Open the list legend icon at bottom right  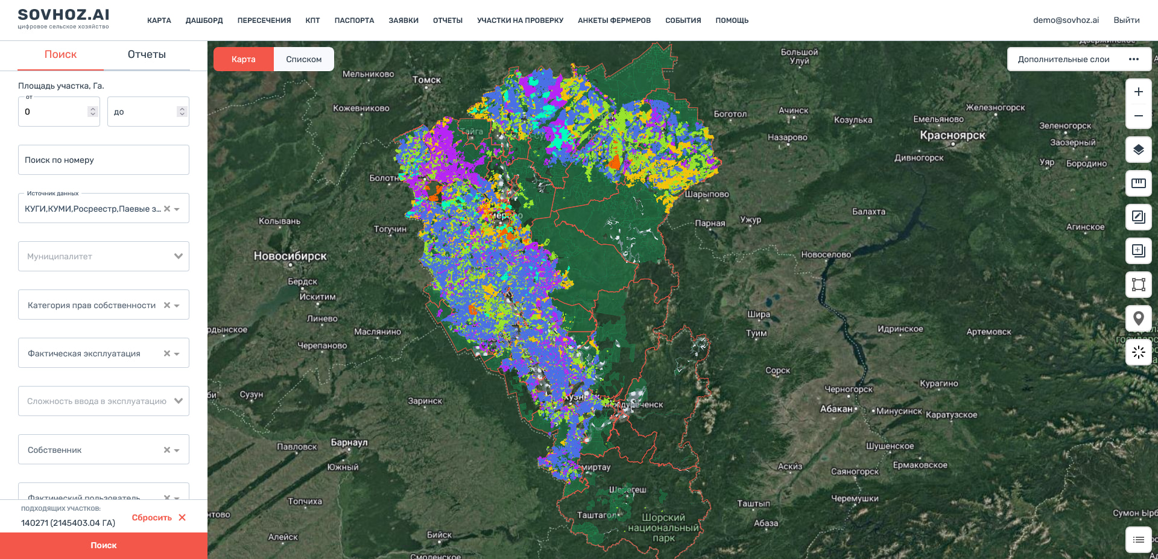pos(1138,540)
